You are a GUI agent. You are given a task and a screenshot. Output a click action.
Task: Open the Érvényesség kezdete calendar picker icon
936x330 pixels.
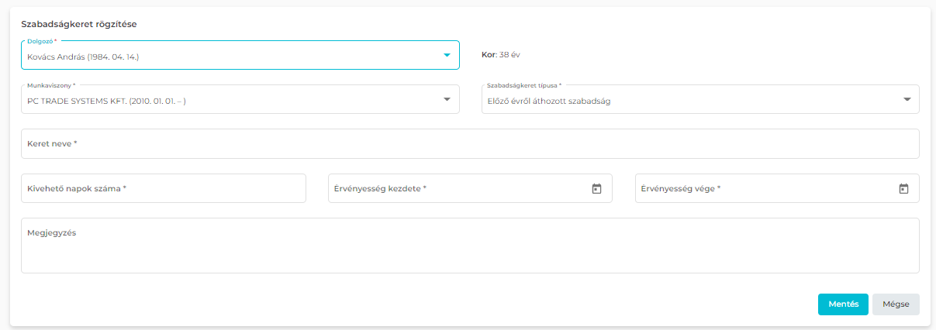click(596, 188)
